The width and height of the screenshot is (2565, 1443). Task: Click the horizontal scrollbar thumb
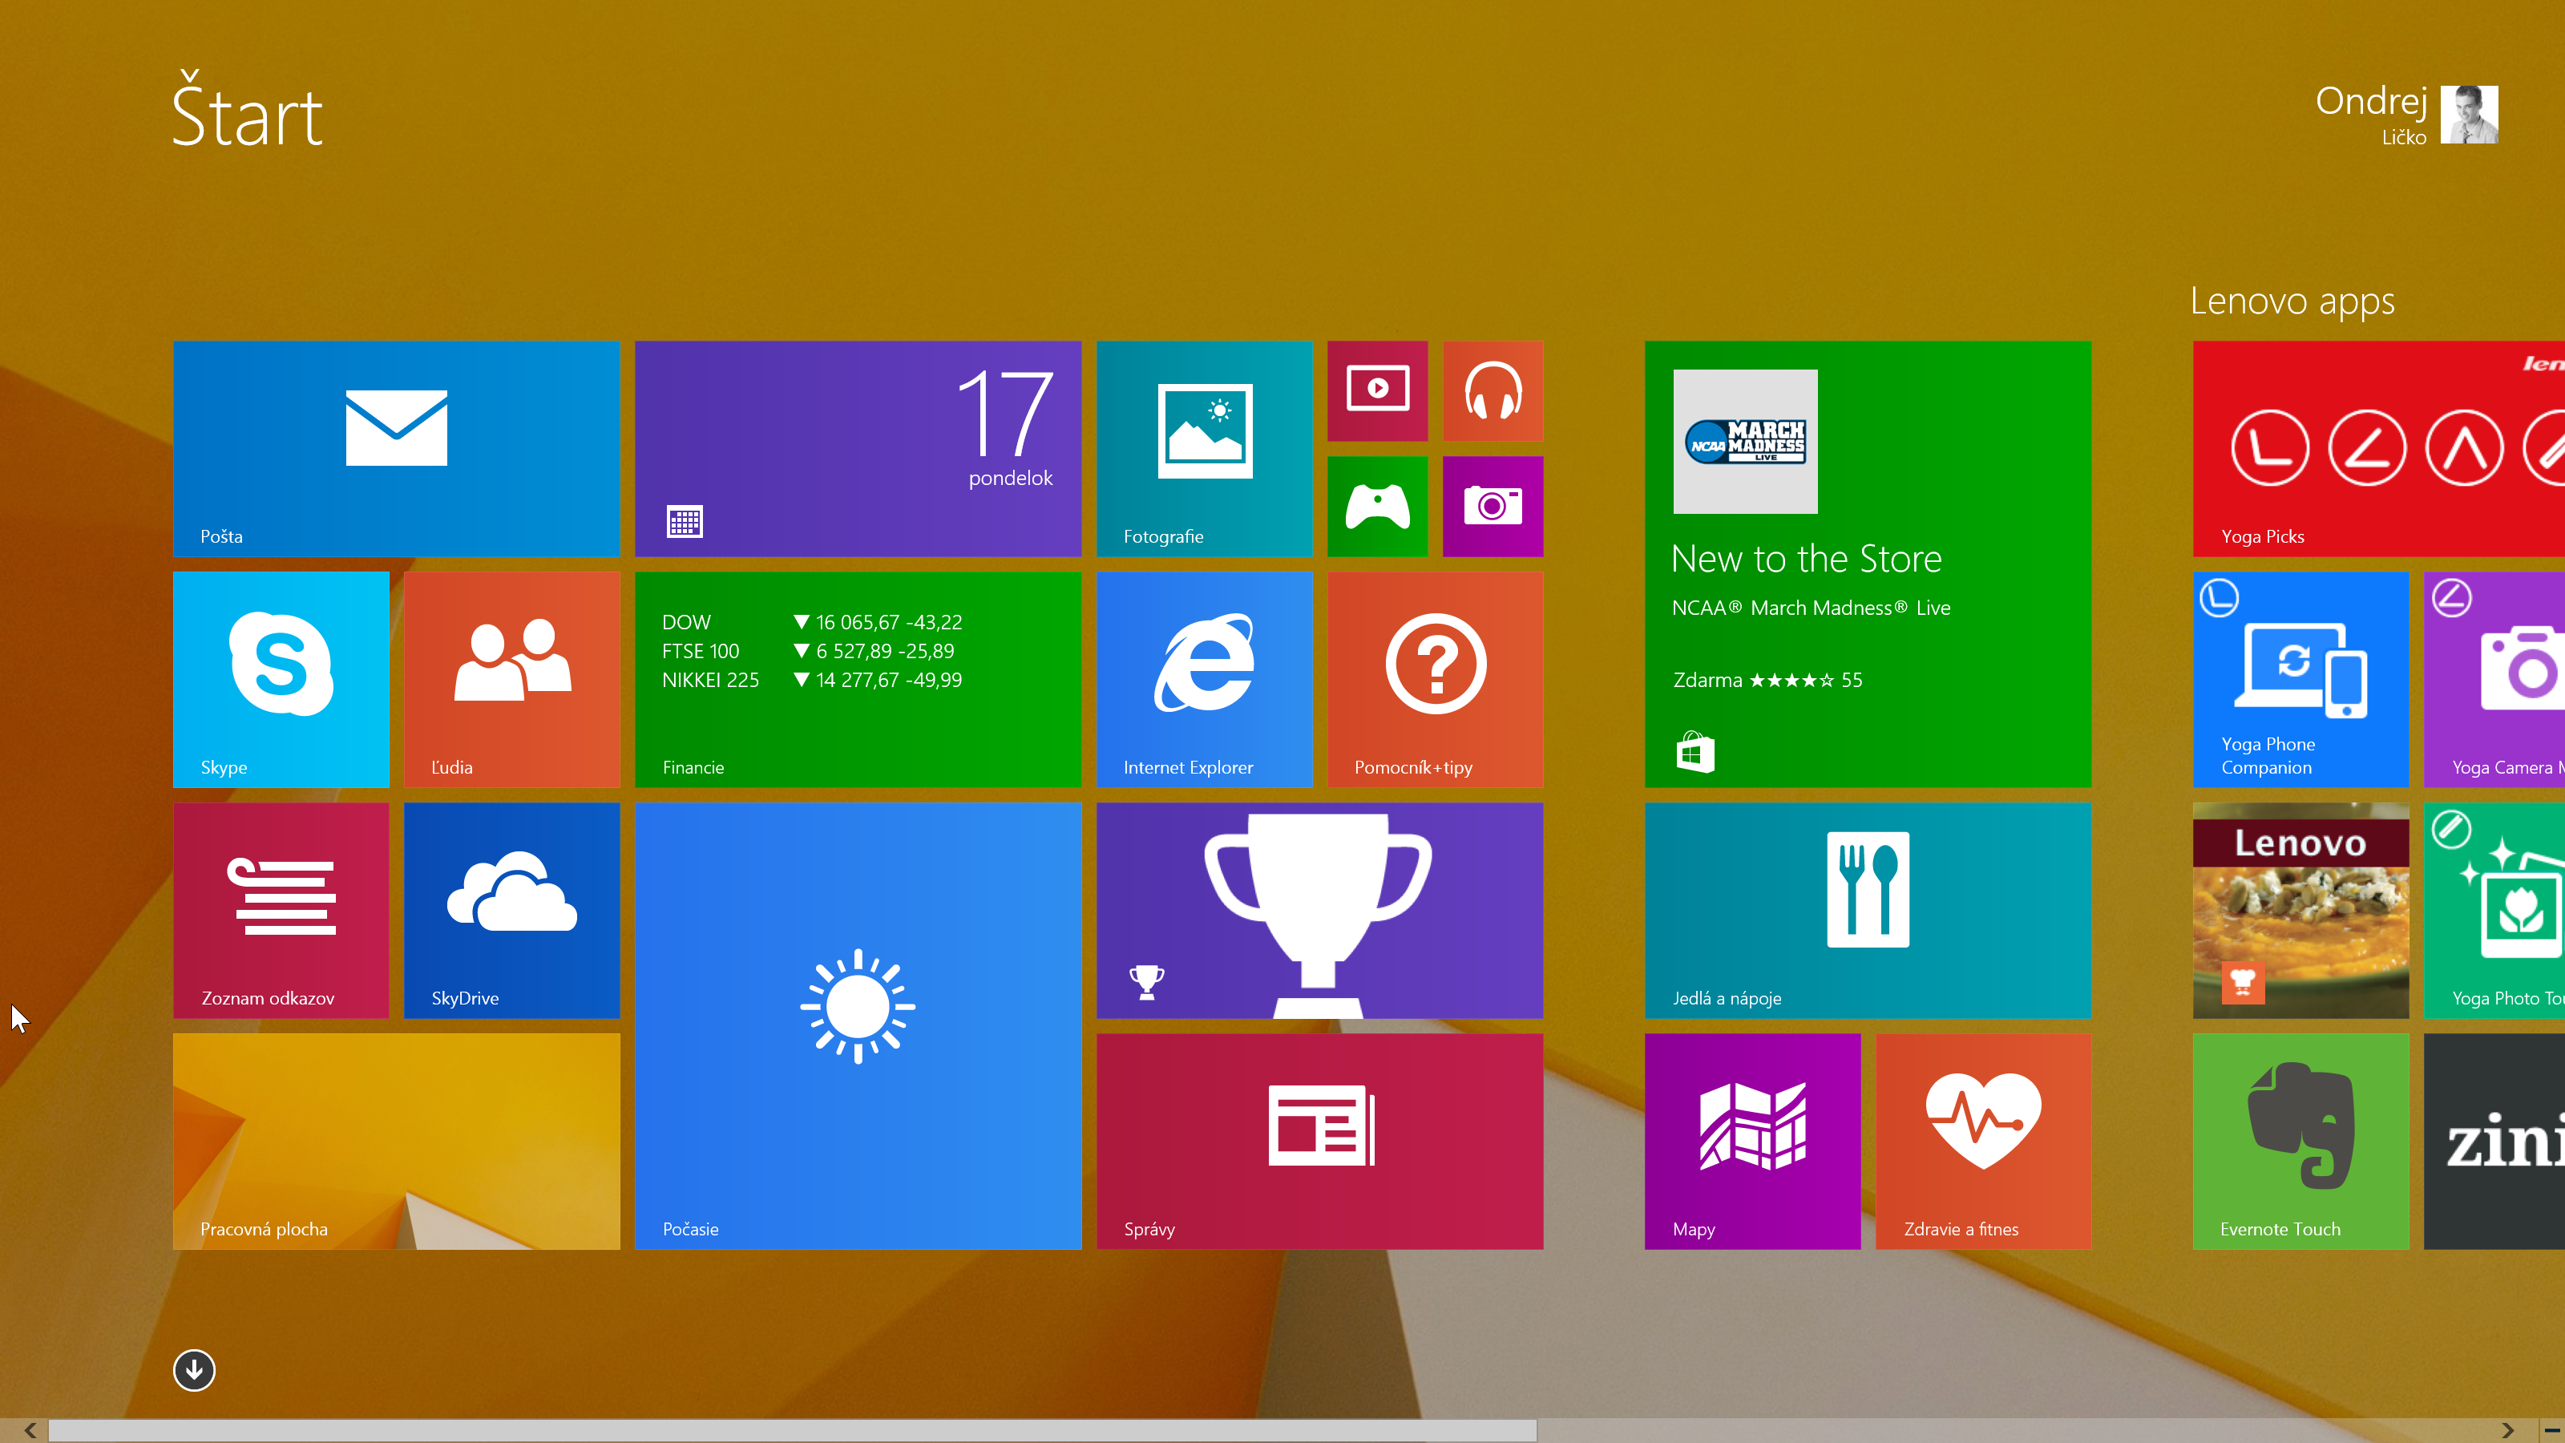(x=793, y=1430)
